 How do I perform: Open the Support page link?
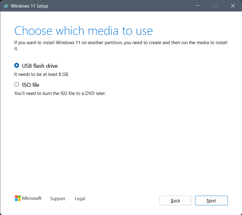[x=57, y=199]
